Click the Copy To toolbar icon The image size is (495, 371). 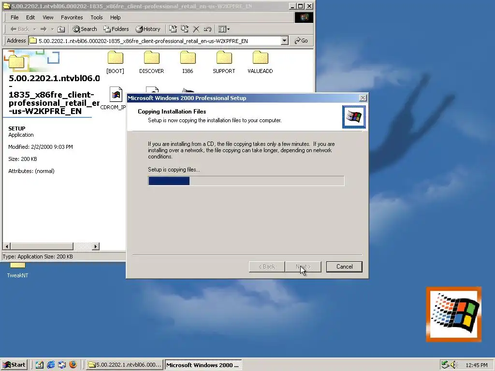(x=185, y=29)
